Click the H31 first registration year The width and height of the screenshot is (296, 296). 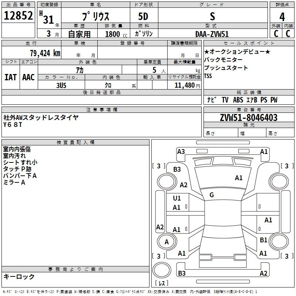(x=47, y=17)
